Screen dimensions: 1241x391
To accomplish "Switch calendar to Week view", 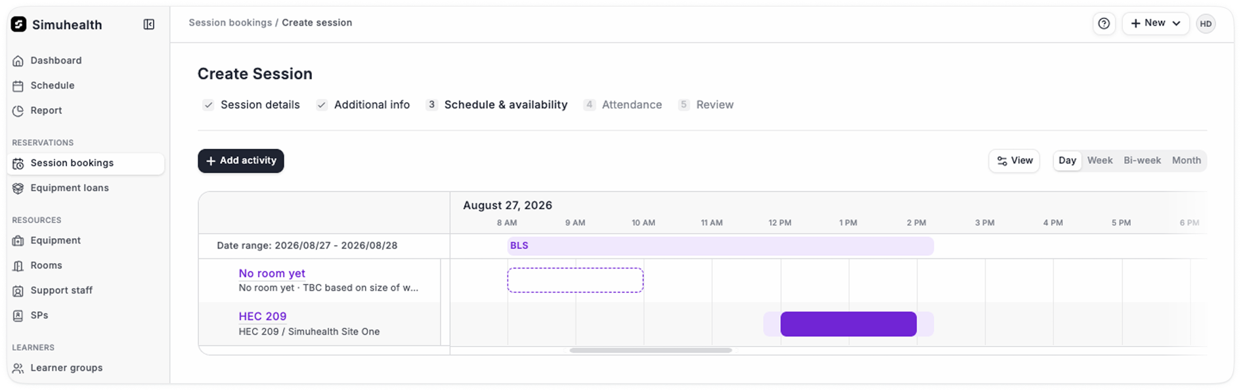I will [1100, 161].
